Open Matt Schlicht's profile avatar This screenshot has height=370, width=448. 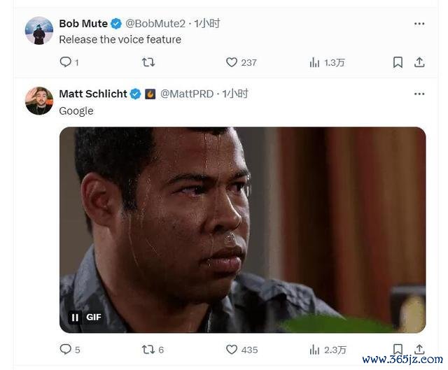click(x=39, y=101)
